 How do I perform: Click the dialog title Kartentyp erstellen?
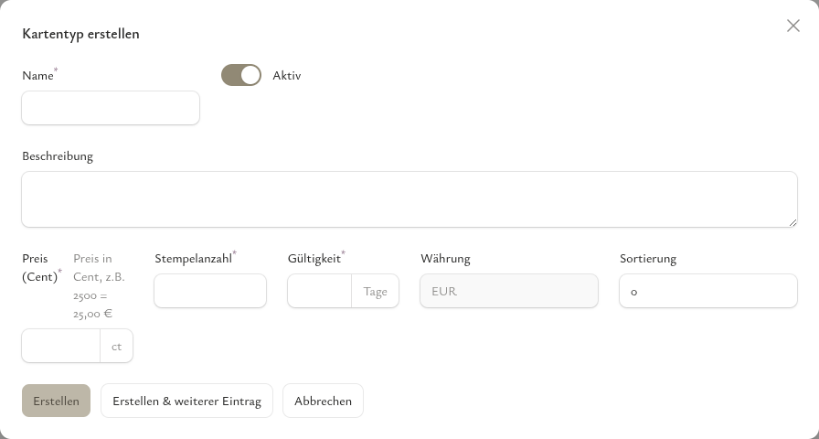[80, 34]
